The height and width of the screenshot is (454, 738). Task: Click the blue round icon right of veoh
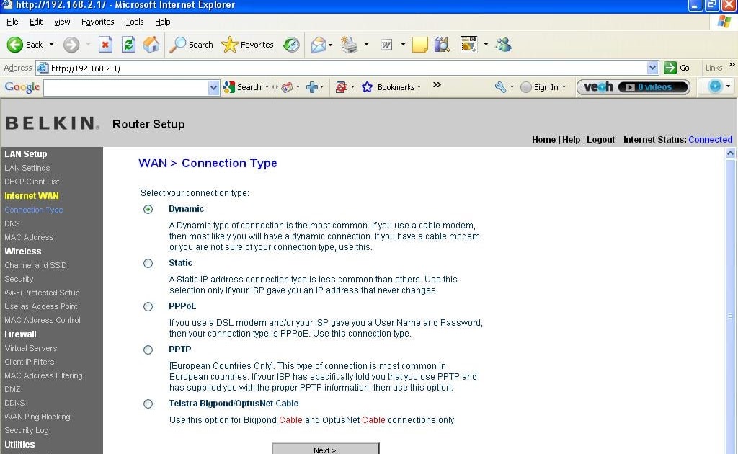point(715,86)
